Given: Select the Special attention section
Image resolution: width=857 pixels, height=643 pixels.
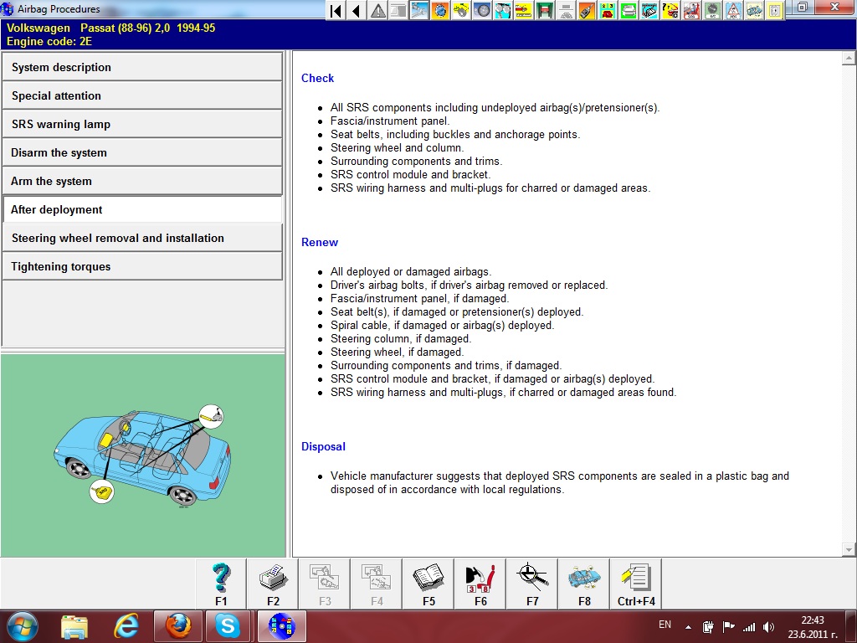Looking at the screenshot, I should click(x=142, y=95).
